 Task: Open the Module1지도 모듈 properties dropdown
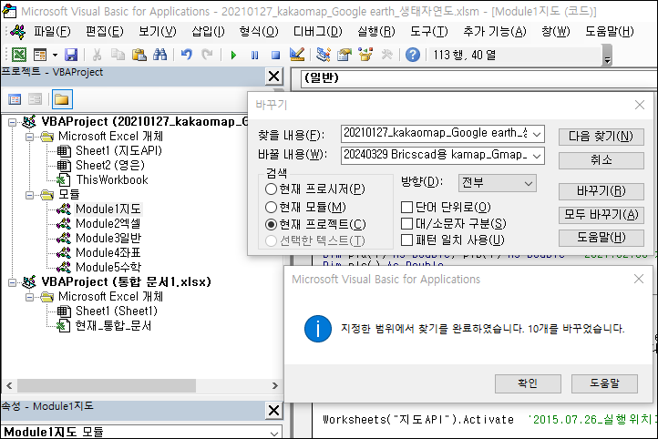(x=274, y=433)
